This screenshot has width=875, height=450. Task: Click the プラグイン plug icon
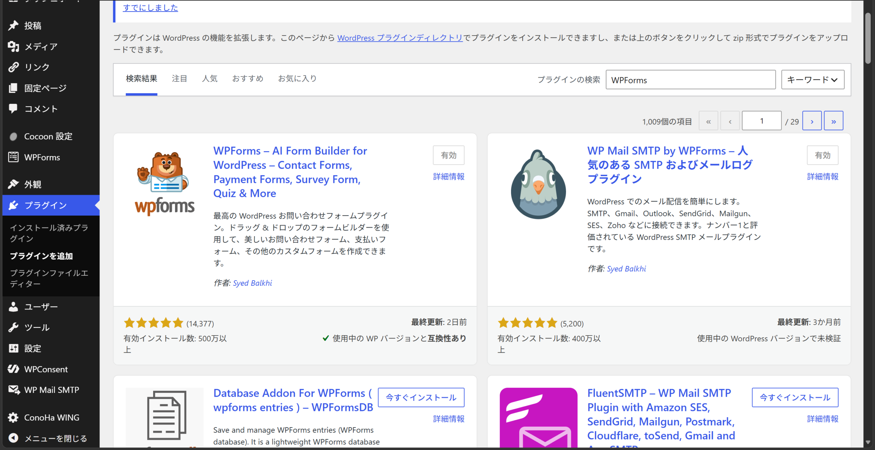pos(13,205)
